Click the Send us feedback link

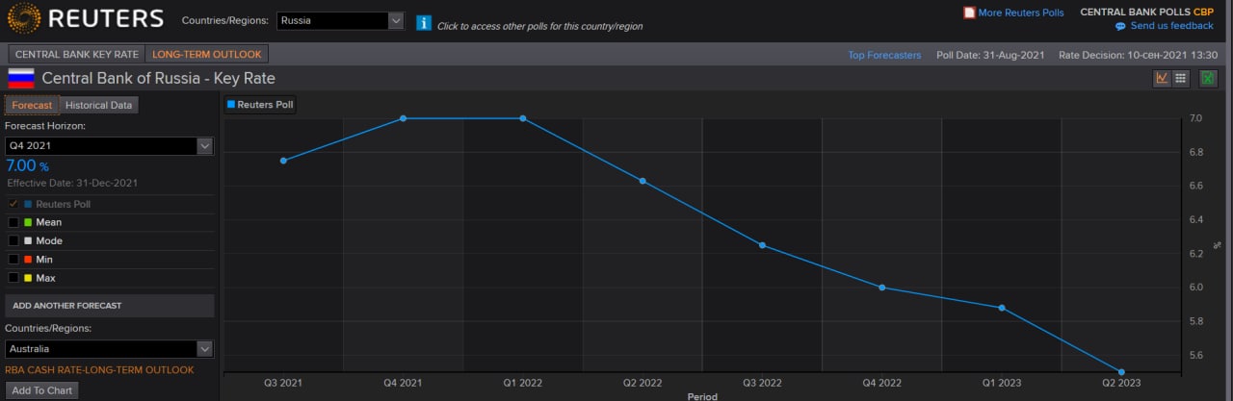pyautogui.click(x=1172, y=26)
